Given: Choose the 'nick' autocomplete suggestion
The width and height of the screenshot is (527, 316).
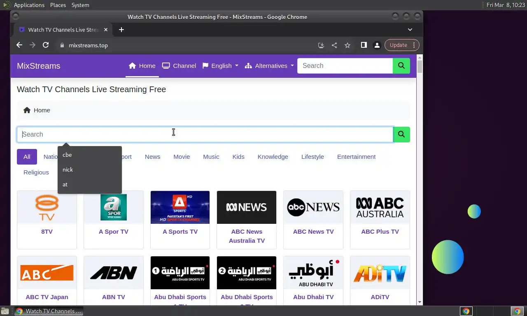Looking at the screenshot, I should click(90, 170).
